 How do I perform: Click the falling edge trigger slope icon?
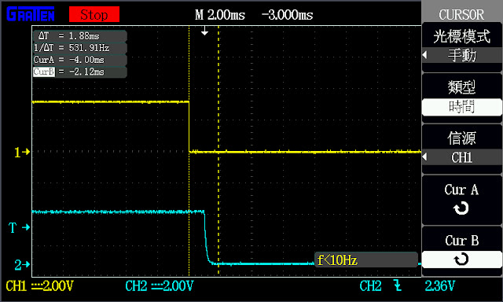tap(398, 285)
